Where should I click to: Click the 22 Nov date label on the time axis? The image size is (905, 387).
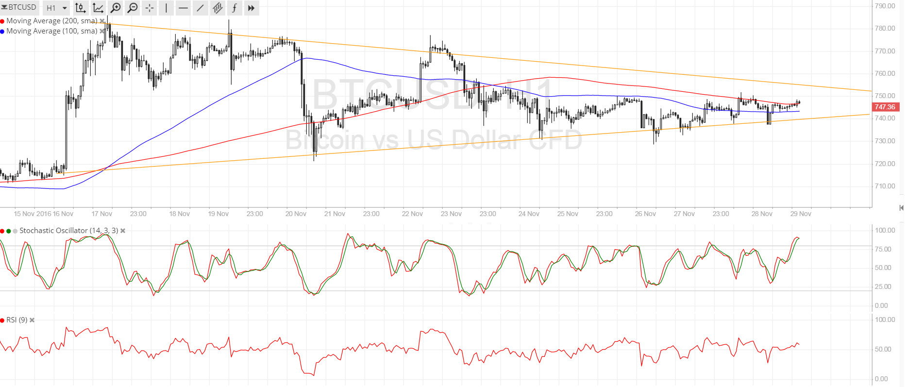click(x=412, y=214)
